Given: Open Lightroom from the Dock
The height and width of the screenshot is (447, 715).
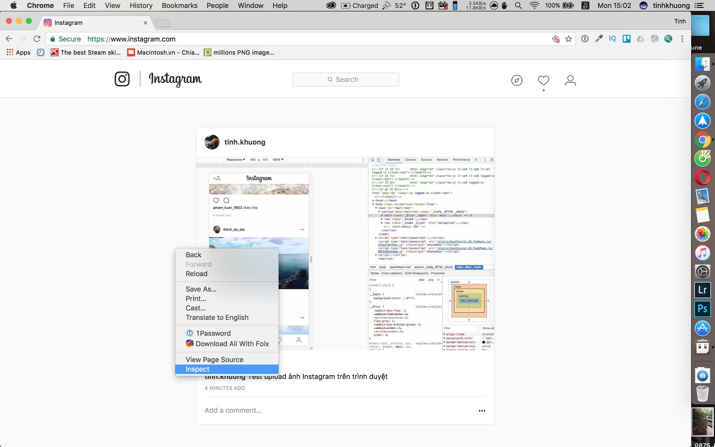Looking at the screenshot, I should 702,290.
